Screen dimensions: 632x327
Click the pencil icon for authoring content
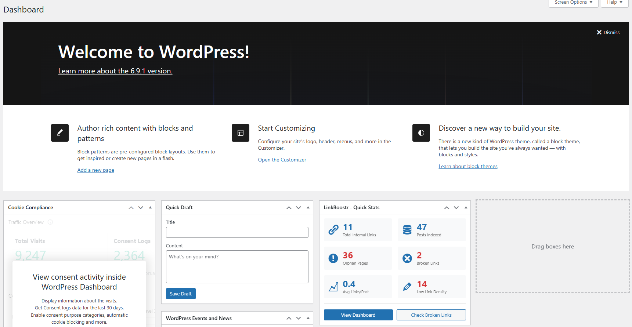point(60,133)
